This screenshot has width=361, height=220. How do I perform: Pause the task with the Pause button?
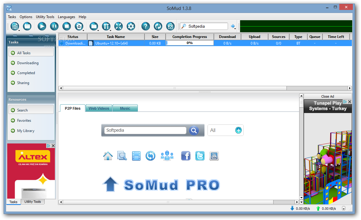54,26
